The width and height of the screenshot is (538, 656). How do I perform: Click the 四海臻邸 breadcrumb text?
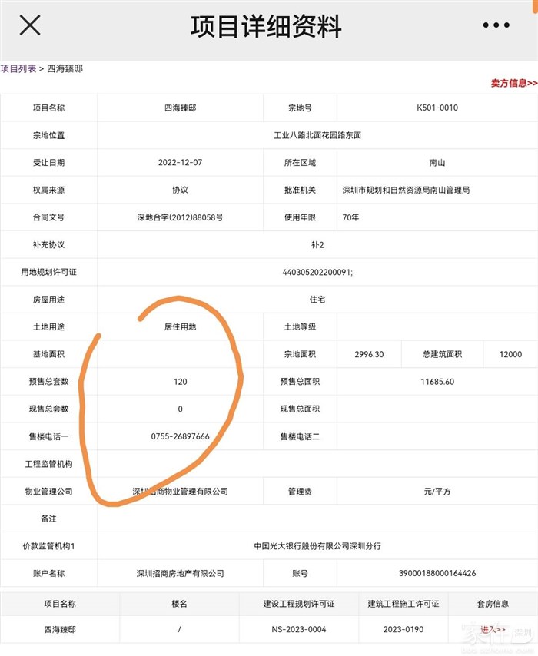tap(65, 69)
